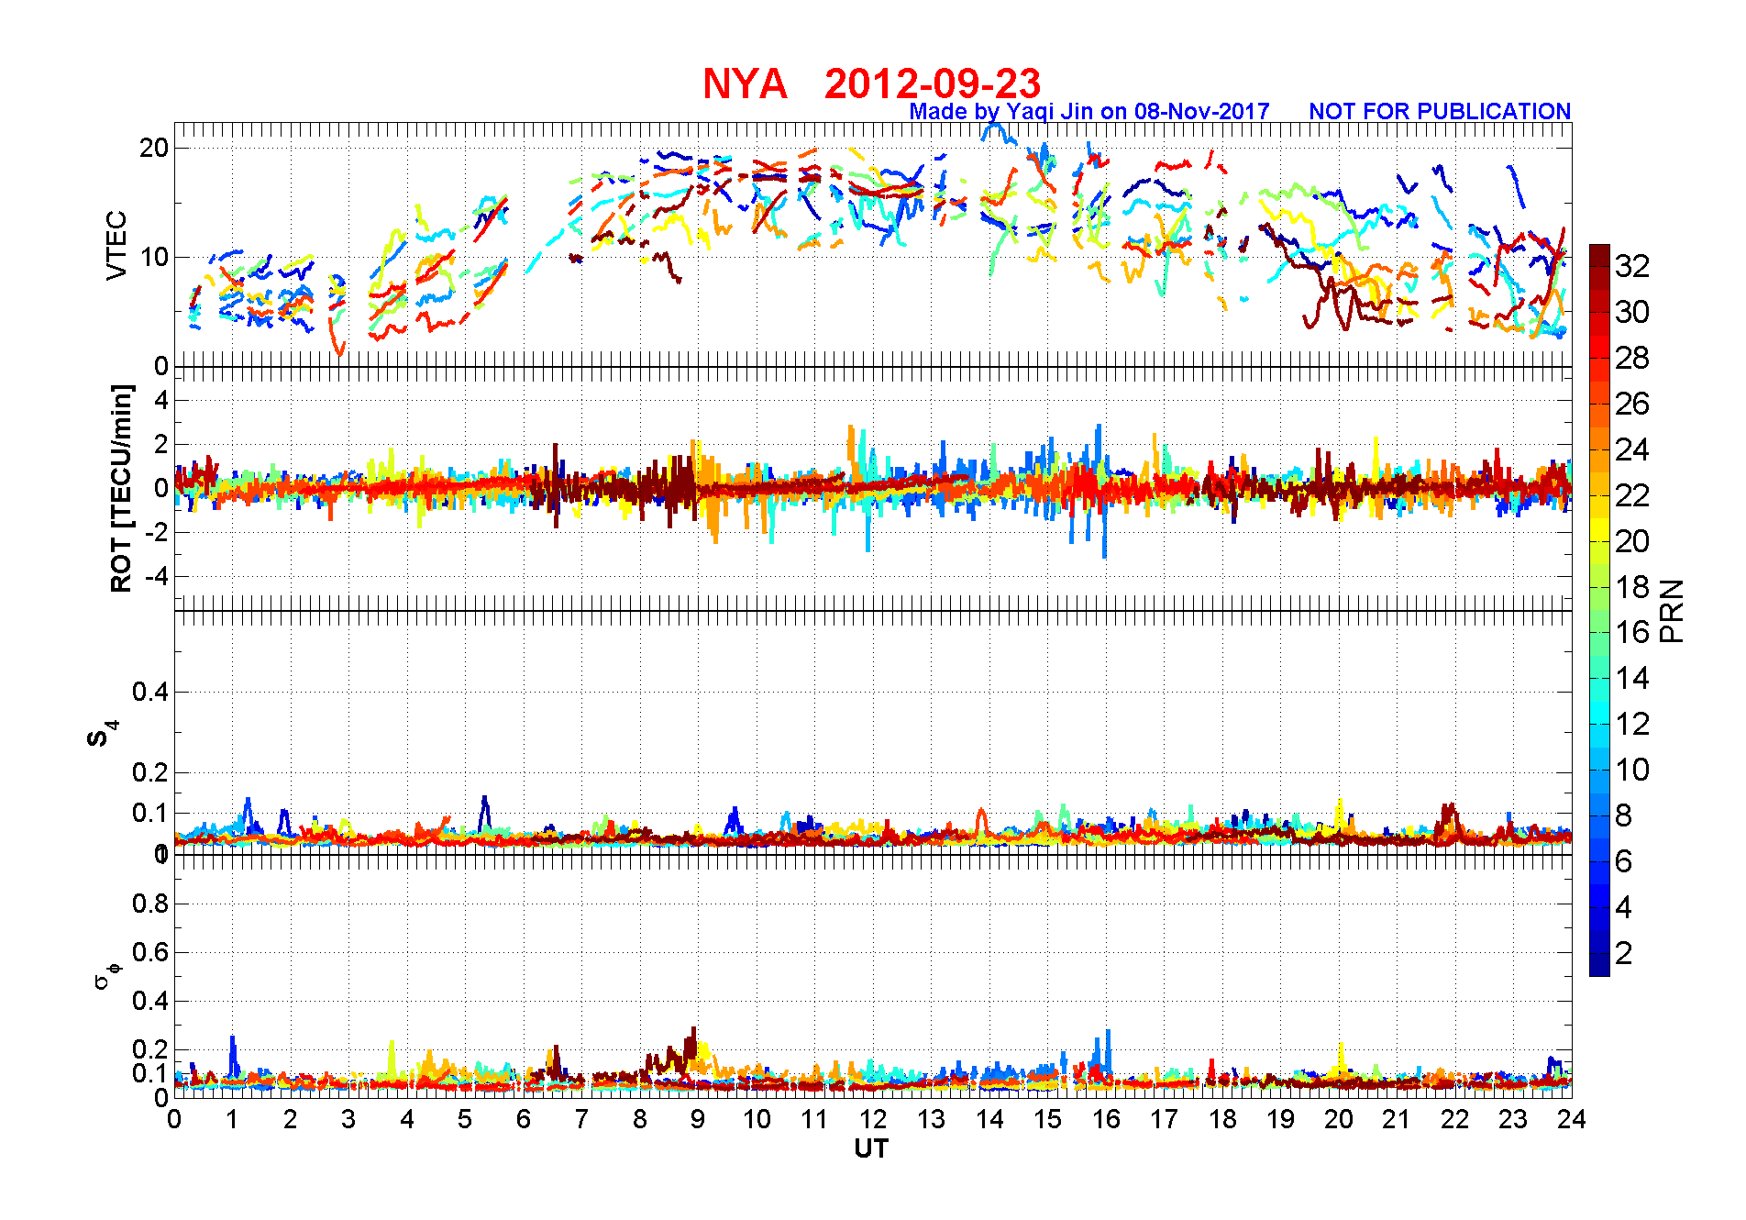Screen dimensions: 1746x1220
Task: Select S4 axis tick value 0.2
Action: pos(150,772)
